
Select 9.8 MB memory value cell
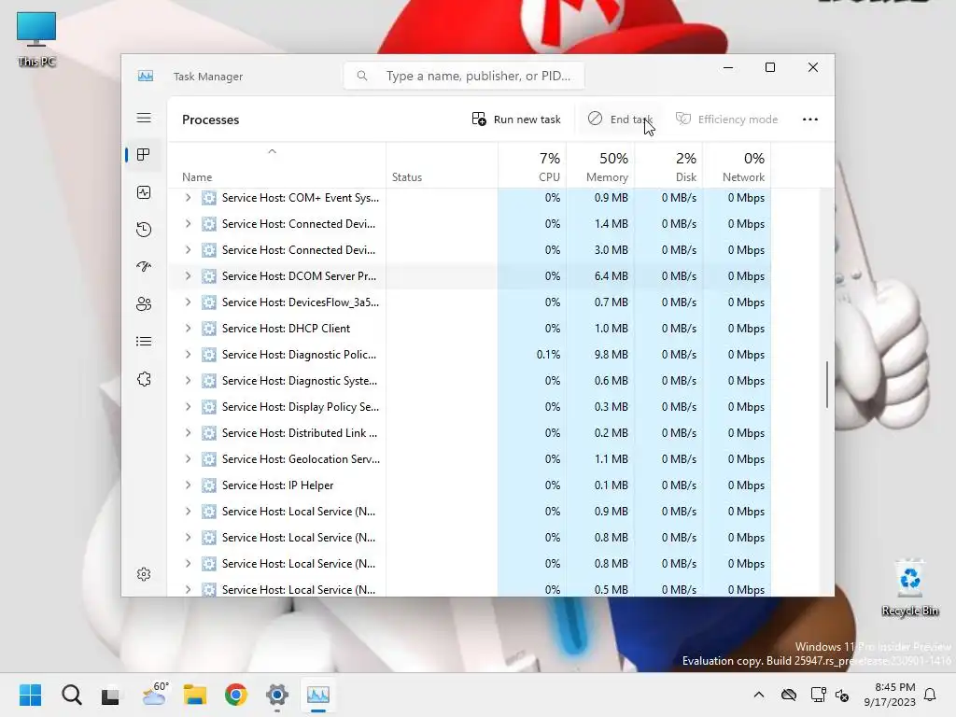pos(600,355)
